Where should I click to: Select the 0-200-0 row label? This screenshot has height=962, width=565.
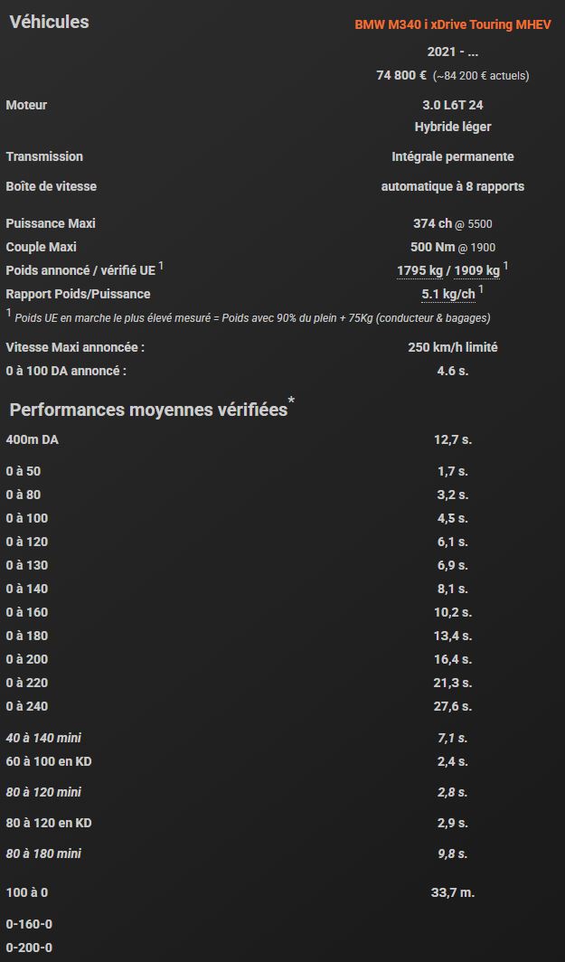(x=29, y=948)
